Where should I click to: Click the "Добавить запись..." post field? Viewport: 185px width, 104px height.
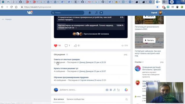tap(68, 90)
